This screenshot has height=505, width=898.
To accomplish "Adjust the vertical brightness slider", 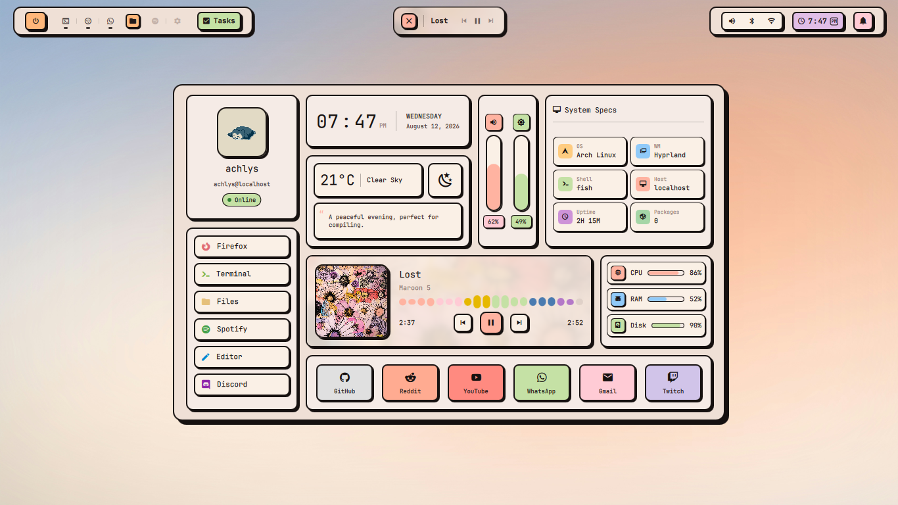I will 521,173.
